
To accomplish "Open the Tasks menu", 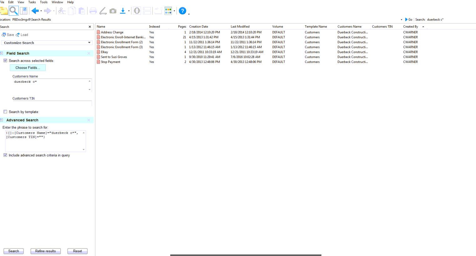I will point(32,2).
